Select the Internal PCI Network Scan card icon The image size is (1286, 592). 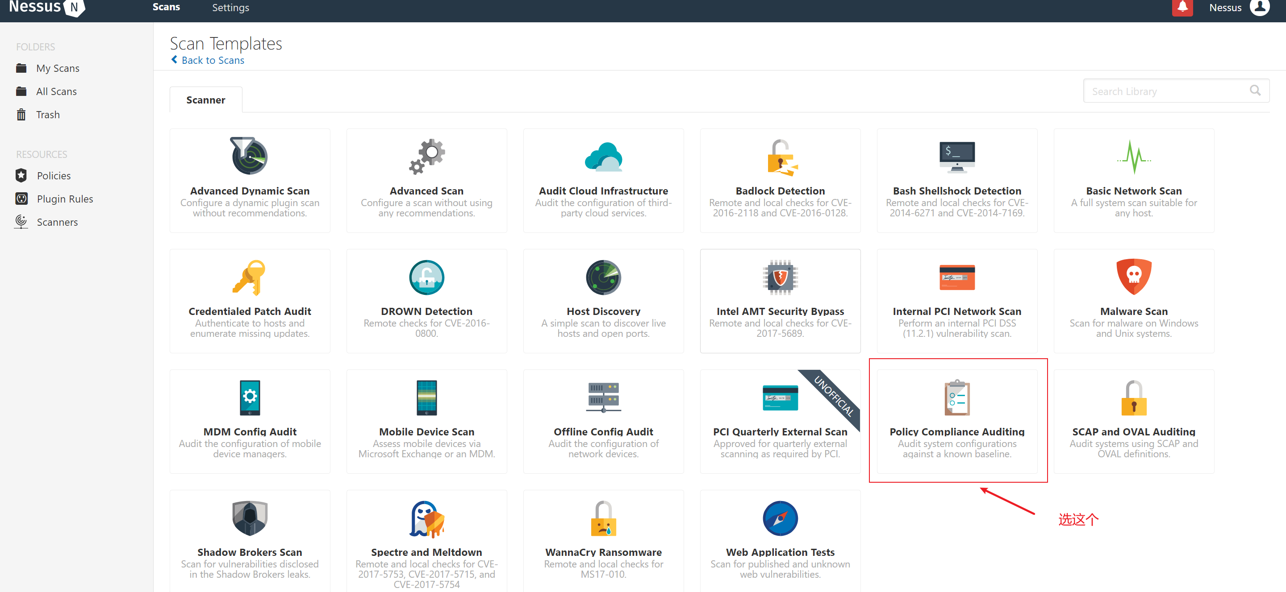coord(957,277)
